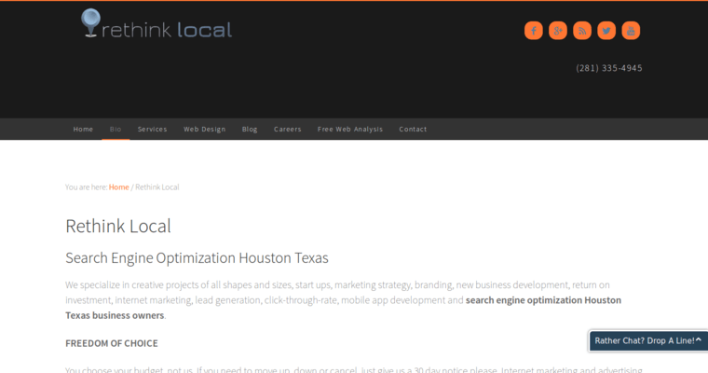Screen dimensions: 708x373
Task: Click the FREEDOM OF CHOICE heading
Action: coord(112,343)
